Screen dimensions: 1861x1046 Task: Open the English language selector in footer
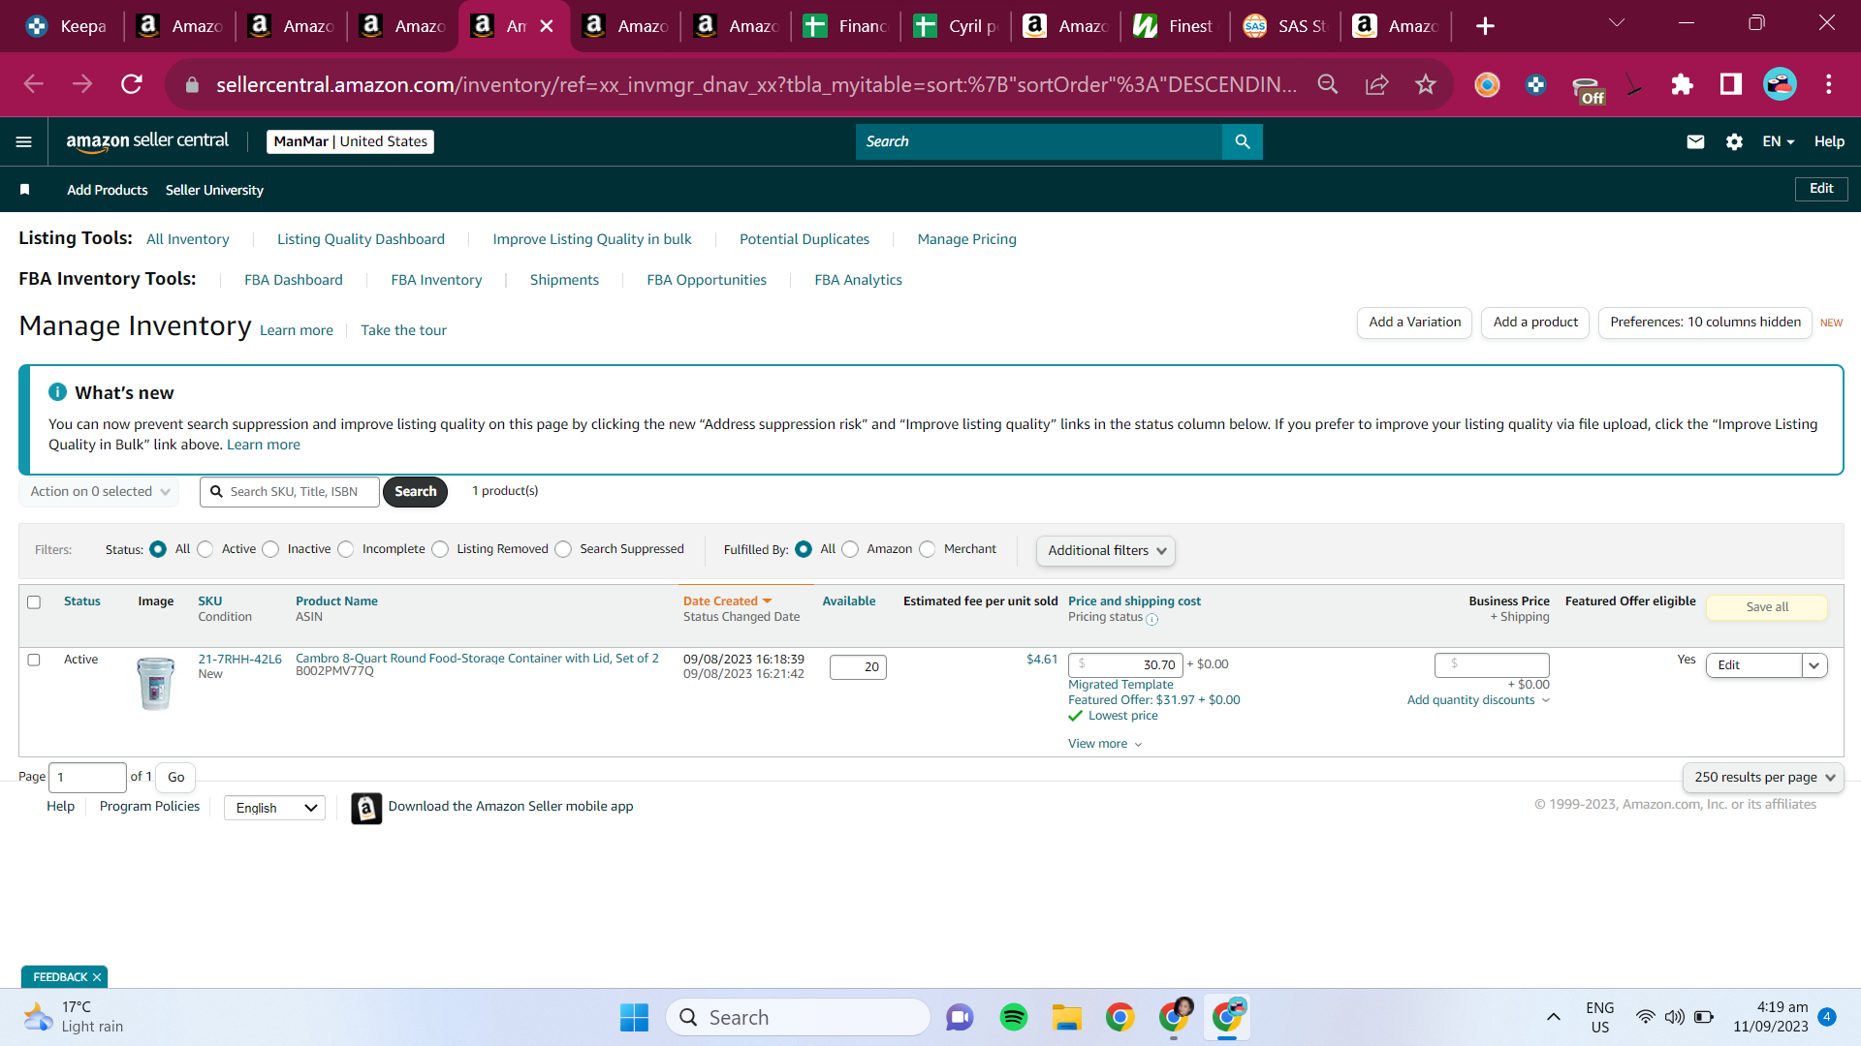[275, 808]
